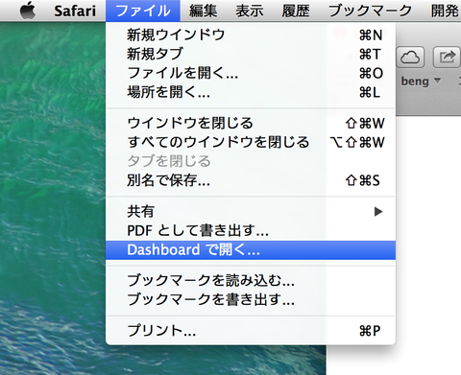Open the 履歴 menu
This screenshot has height=375, width=461.
point(296,11)
